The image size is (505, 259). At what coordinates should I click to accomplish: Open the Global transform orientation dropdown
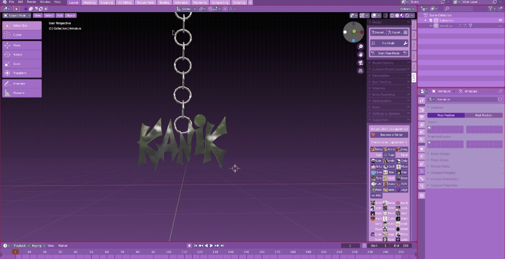pyautogui.click(x=187, y=9)
